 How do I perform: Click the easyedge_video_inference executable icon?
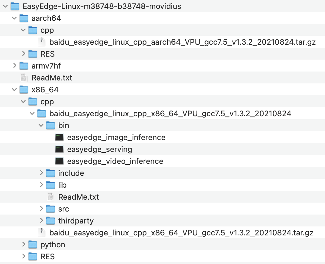(x=59, y=161)
